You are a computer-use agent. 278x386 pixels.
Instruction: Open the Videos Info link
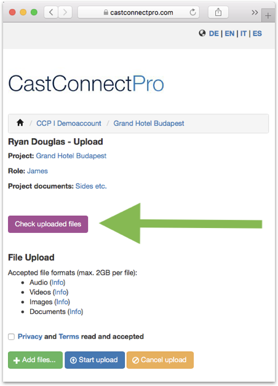click(x=60, y=292)
